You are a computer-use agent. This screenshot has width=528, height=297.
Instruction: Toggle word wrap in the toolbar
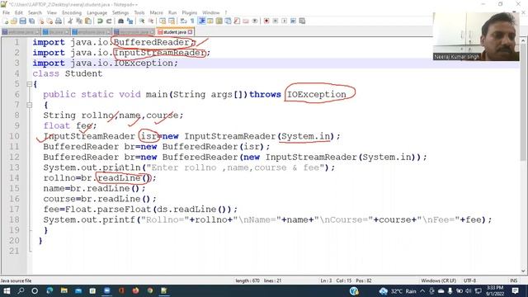click(183, 21)
